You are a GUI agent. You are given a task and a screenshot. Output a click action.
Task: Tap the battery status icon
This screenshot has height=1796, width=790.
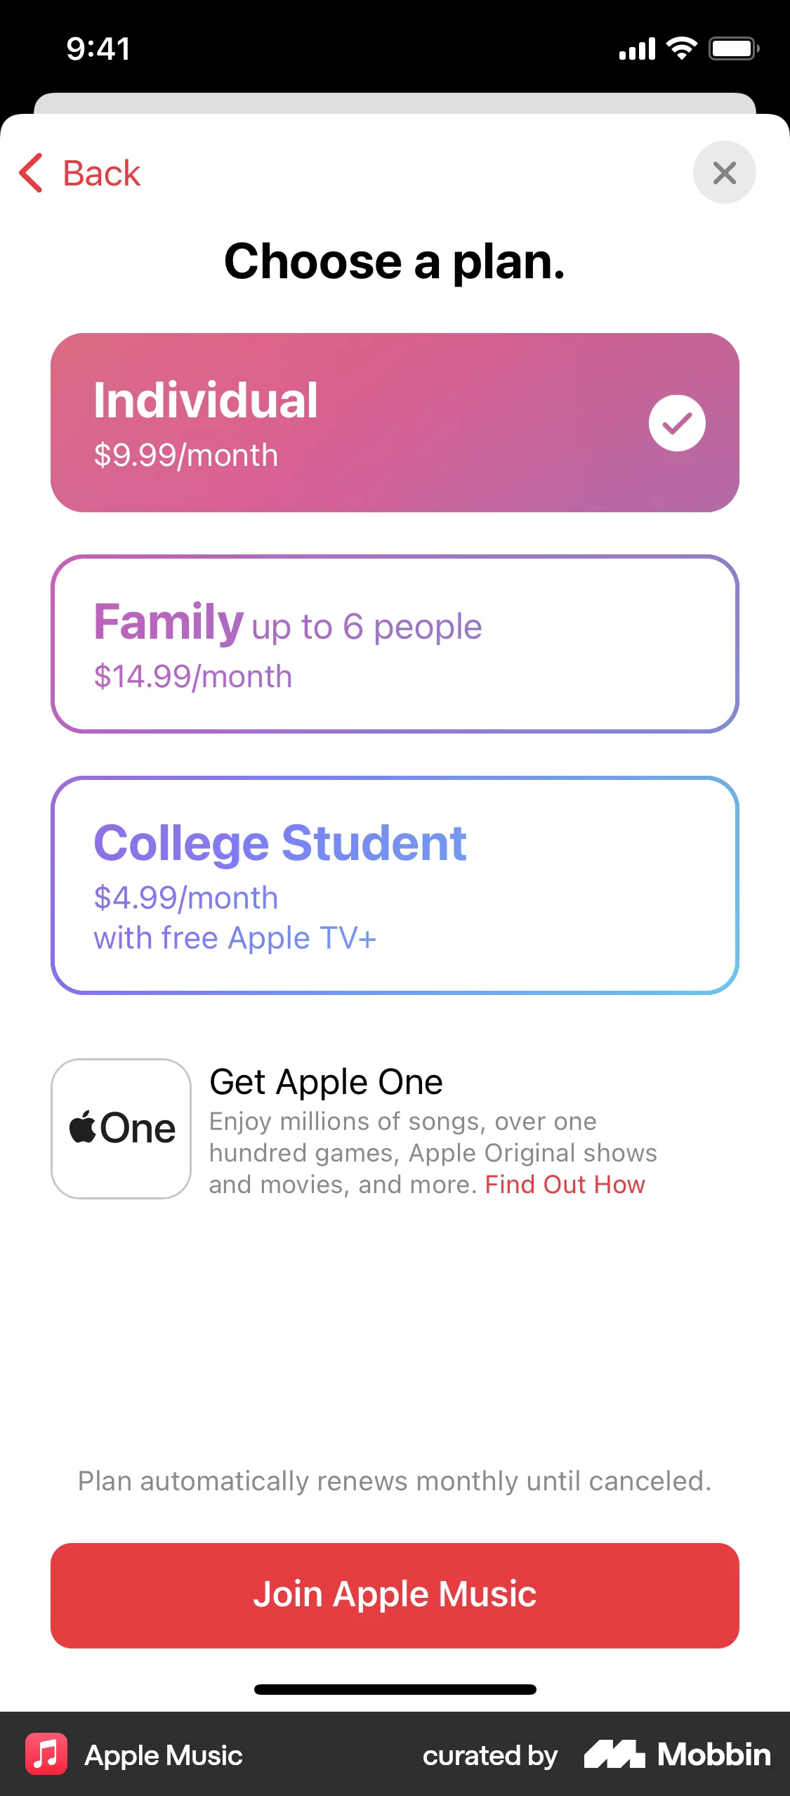[x=734, y=48]
